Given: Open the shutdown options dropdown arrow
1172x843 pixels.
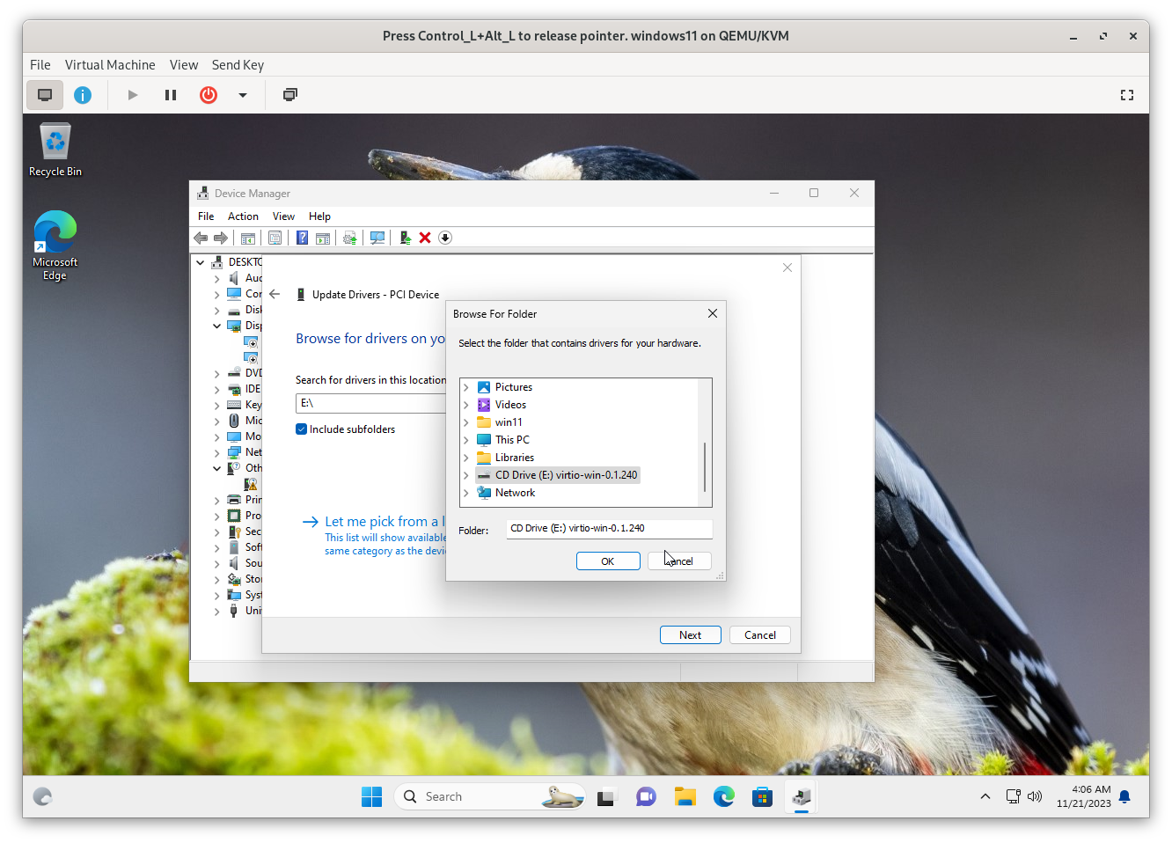Looking at the screenshot, I should (243, 95).
